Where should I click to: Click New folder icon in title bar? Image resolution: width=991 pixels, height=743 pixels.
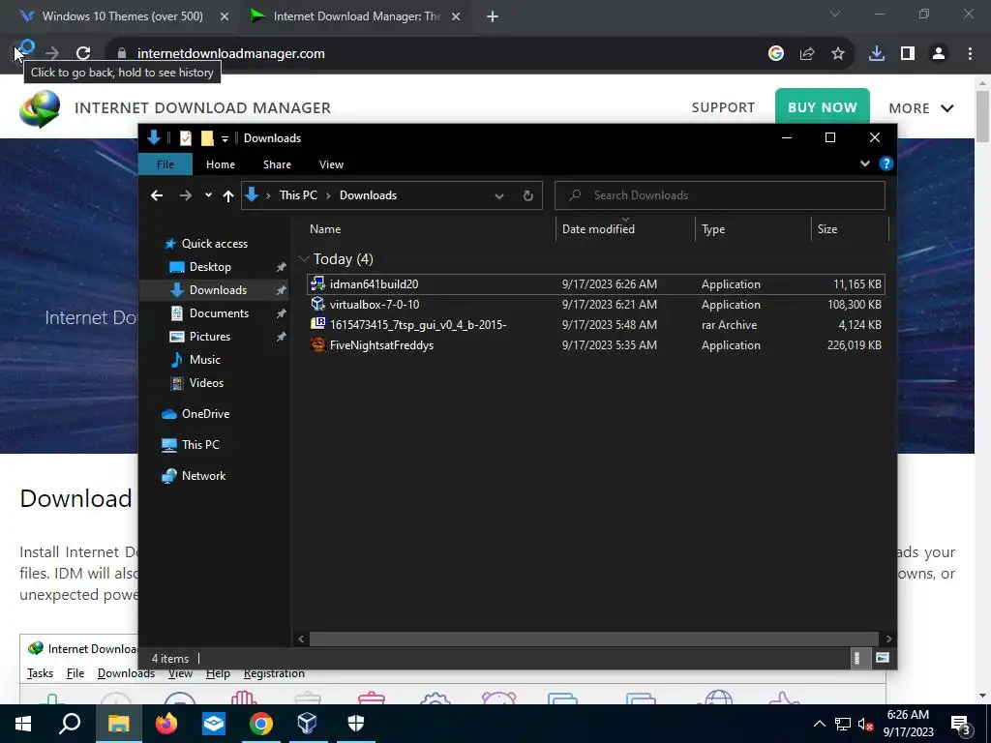207,137
